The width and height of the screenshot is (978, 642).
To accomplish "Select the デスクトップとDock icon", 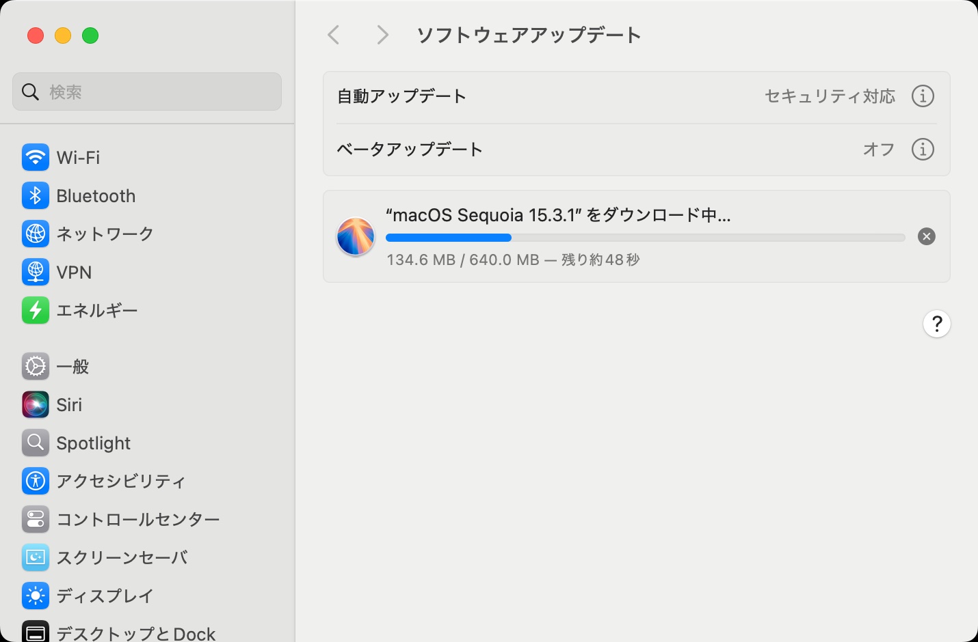I will pyautogui.click(x=36, y=632).
